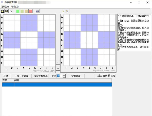Click the help text panel on the right

(134, 33)
